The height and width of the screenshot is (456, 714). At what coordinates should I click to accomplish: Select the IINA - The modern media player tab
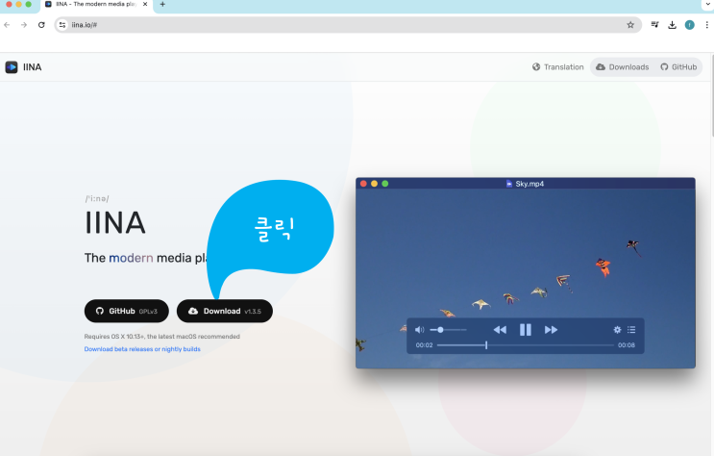(x=96, y=5)
